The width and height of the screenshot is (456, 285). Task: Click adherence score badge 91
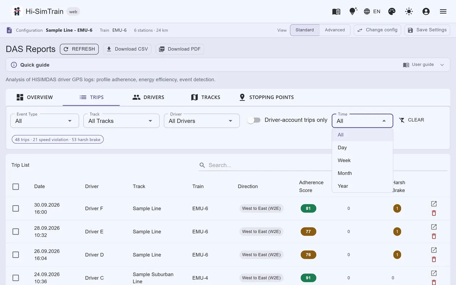(x=309, y=278)
